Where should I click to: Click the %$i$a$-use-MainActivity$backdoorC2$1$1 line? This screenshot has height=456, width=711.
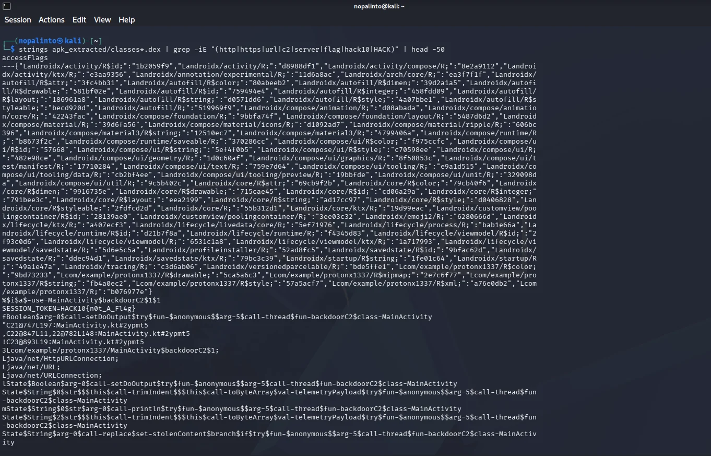(x=81, y=300)
